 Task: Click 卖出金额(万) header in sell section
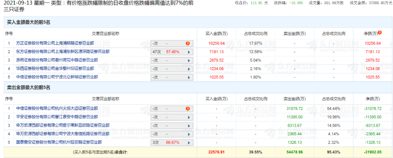(x=294, y=99)
